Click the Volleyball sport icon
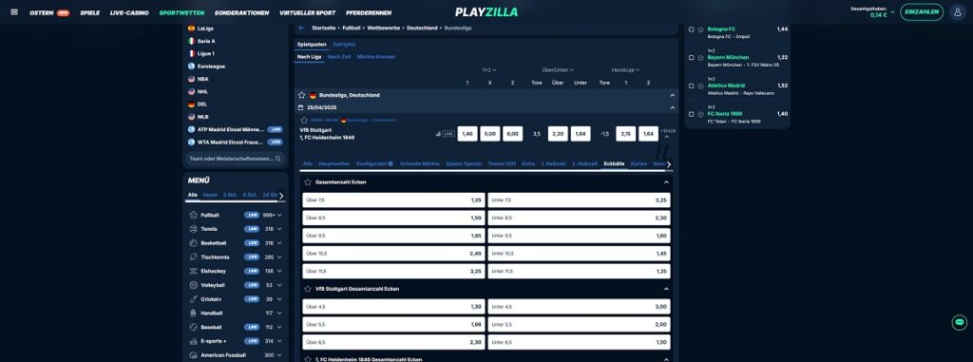Viewport: 973px width, 362px height. (x=193, y=285)
